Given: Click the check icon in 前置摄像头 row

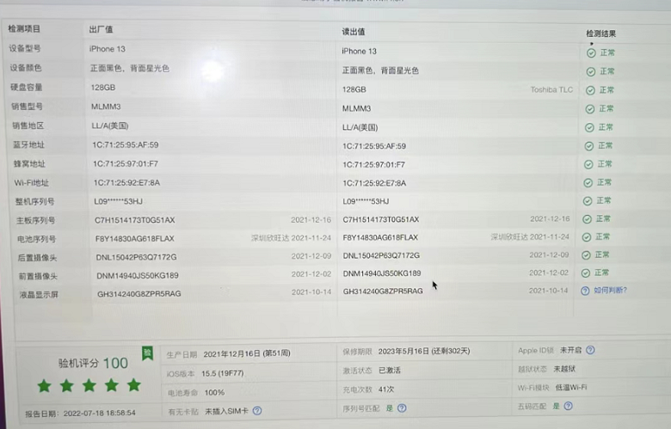Looking at the screenshot, I should [586, 273].
